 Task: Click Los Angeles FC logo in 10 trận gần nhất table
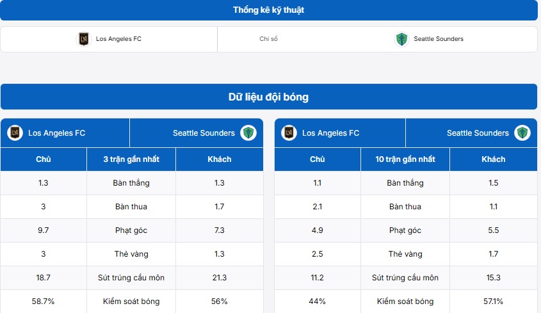point(289,133)
